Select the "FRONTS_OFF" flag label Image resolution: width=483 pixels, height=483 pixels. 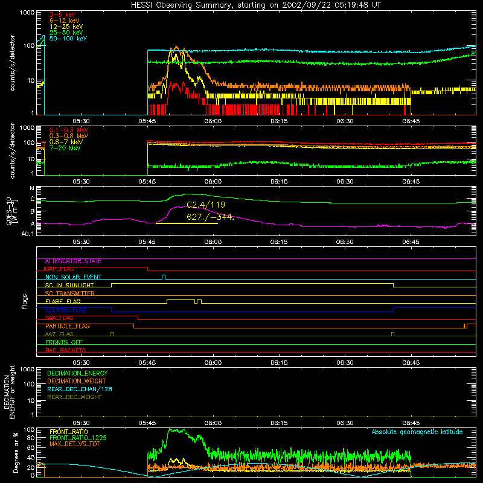(64, 342)
